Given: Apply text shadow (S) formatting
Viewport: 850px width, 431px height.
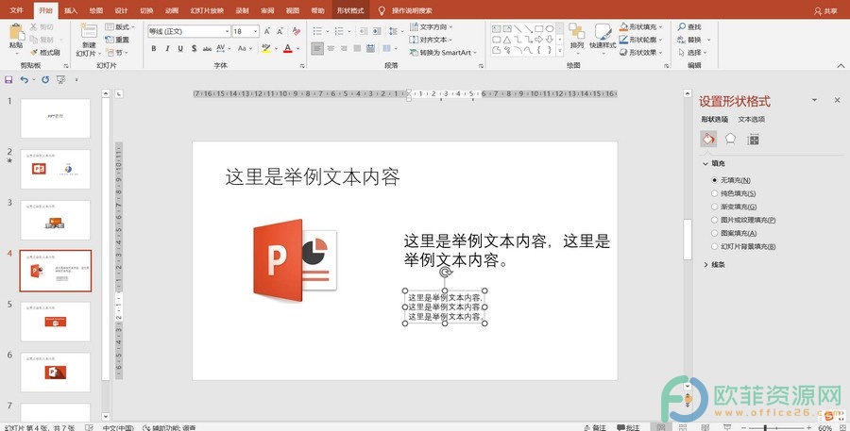Looking at the screenshot, I should pyautogui.click(x=194, y=49).
